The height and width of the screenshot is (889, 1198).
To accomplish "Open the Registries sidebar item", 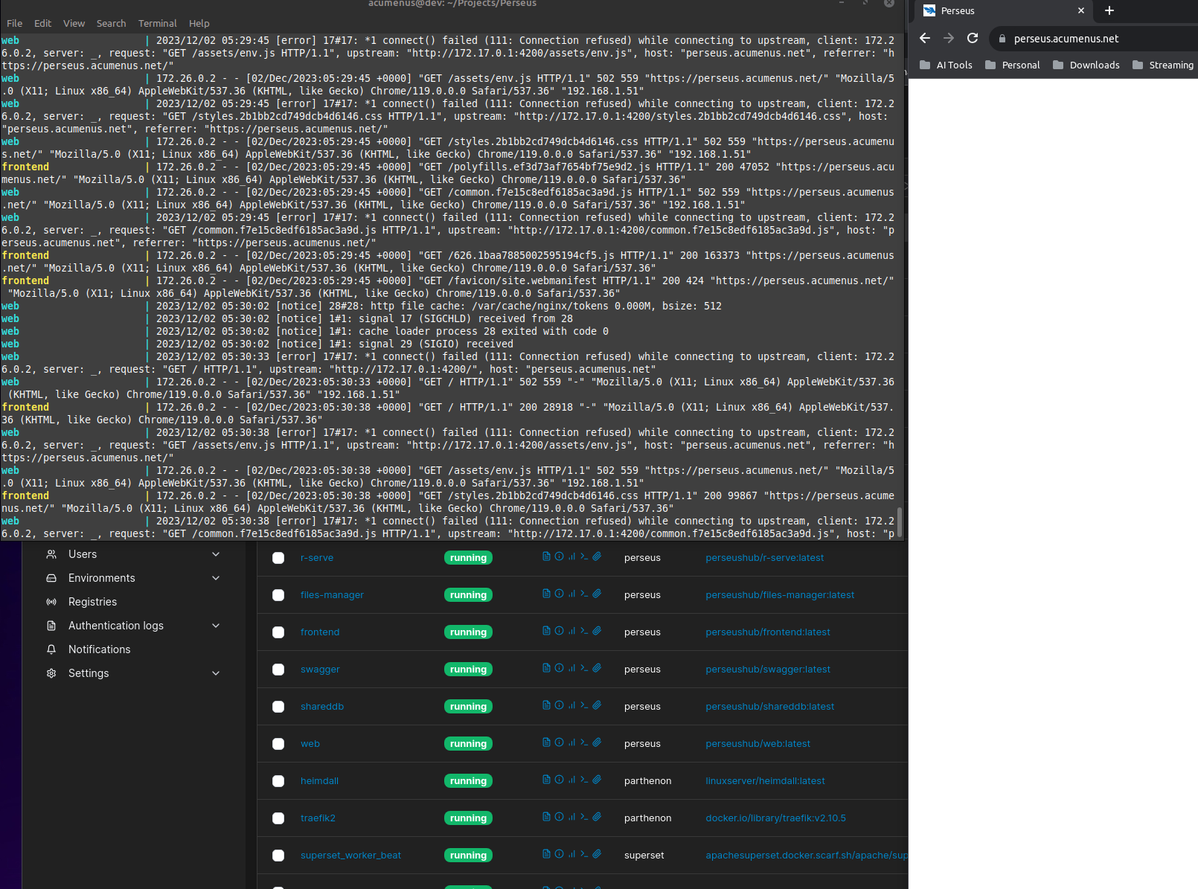I will pyautogui.click(x=92, y=602).
